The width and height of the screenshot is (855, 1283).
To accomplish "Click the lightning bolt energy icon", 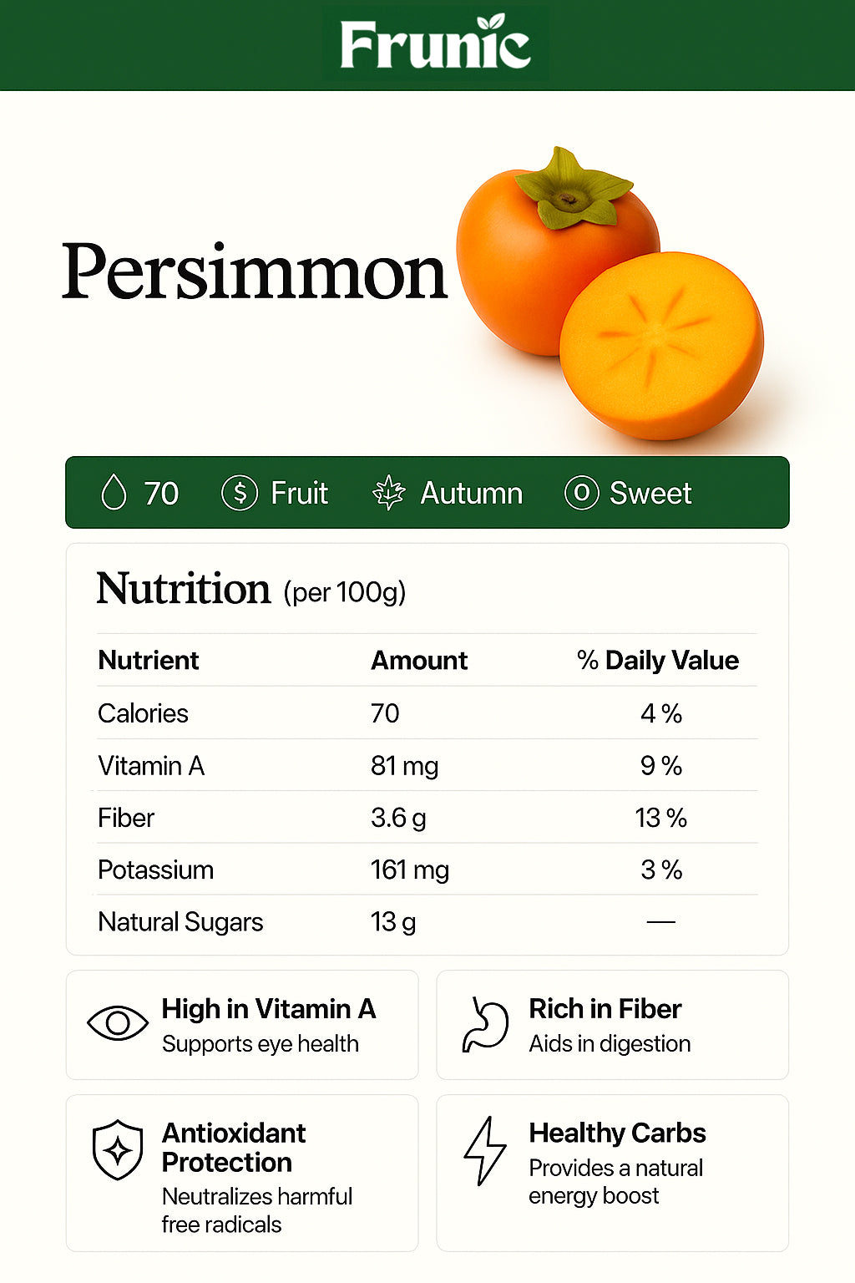I will point(484,1150).
